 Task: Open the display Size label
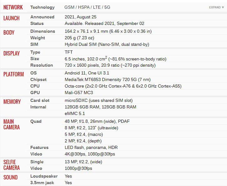pyautogui.click(x=35, y=59)
